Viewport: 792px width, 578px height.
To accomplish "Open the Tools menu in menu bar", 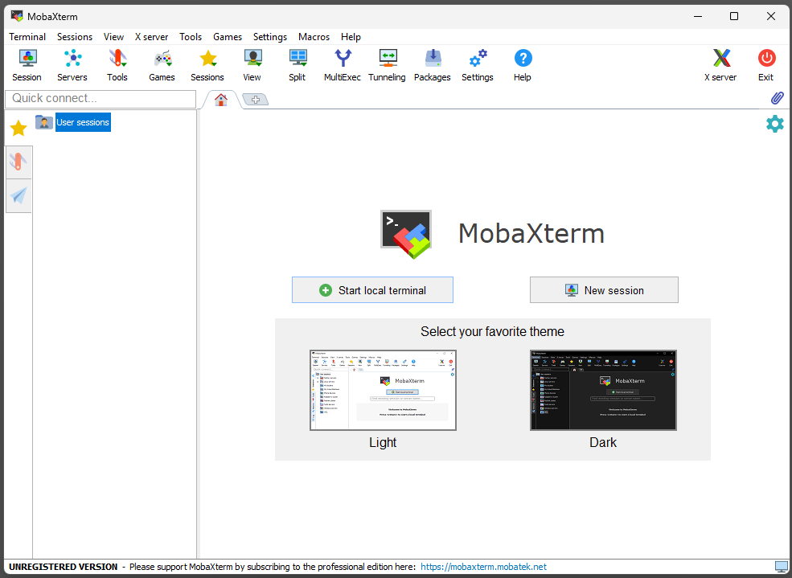I will coord(191,37).
